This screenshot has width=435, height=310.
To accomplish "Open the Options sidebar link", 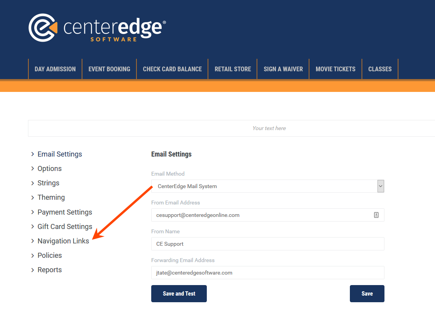I will point(50,169).
